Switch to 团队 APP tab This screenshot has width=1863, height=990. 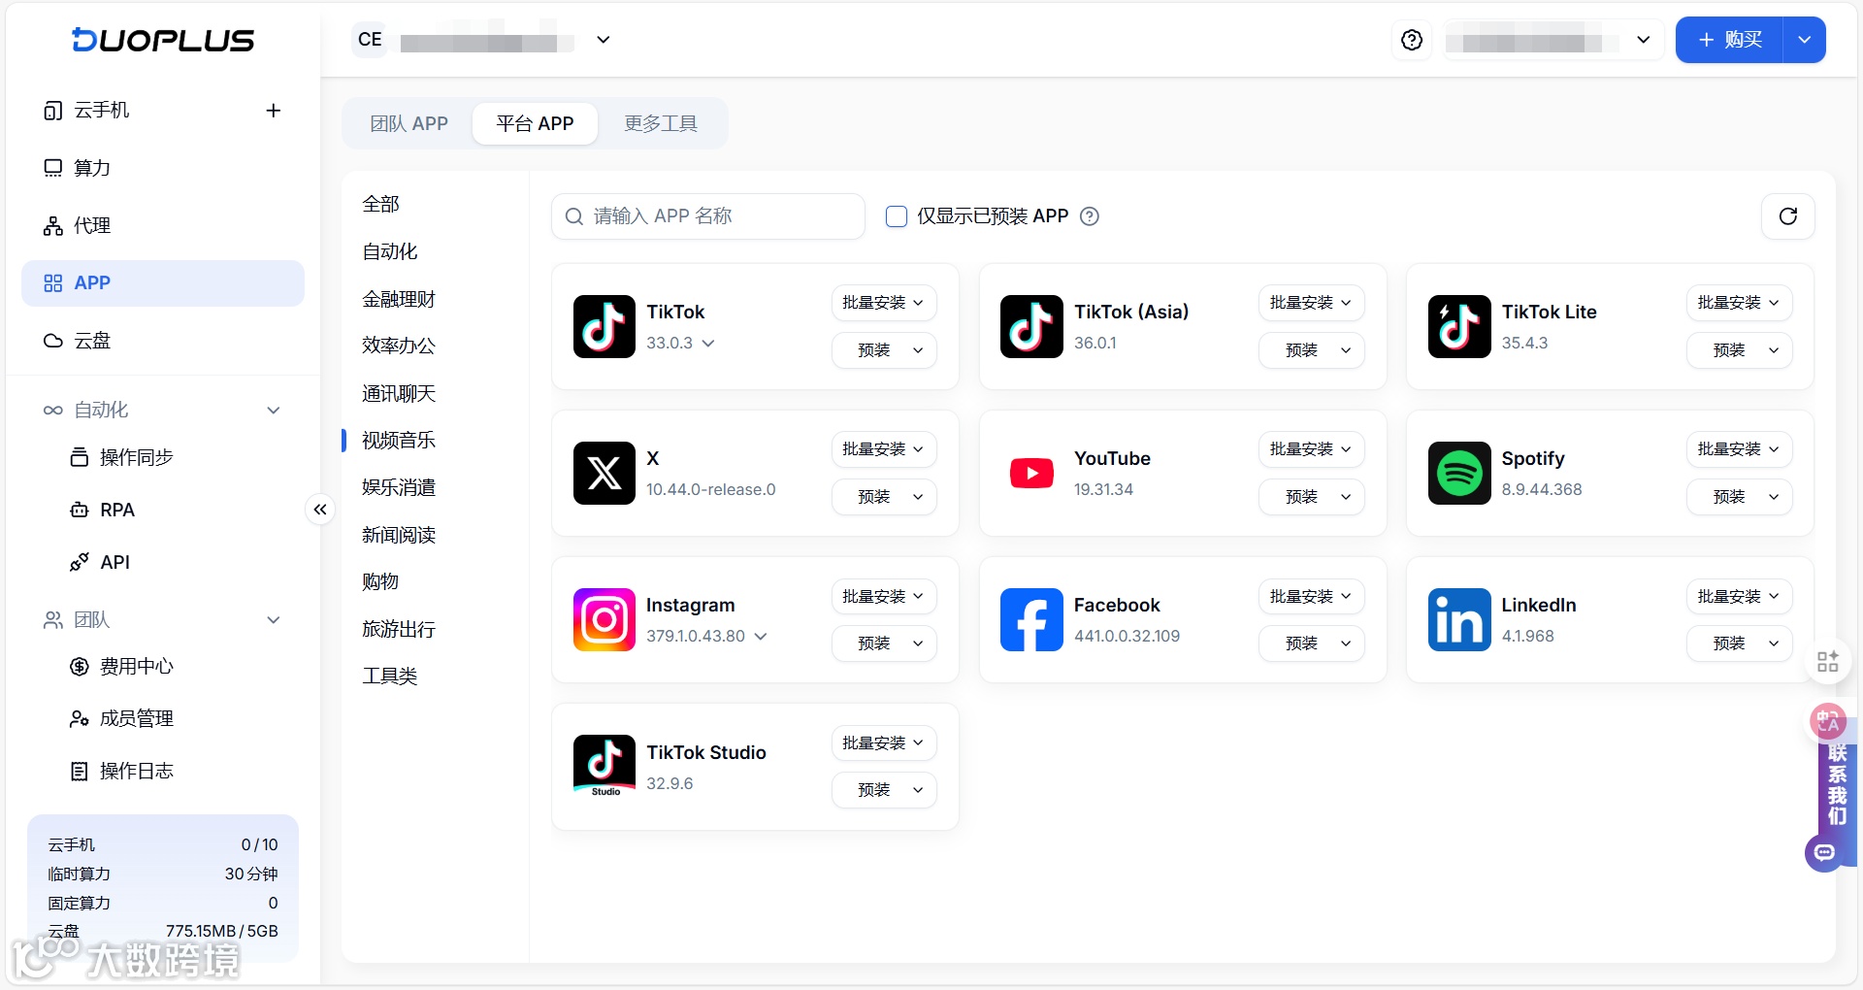409,124
